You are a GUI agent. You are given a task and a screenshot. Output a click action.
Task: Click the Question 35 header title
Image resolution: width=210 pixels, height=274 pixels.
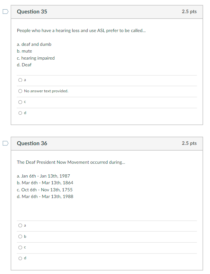(x=32, y=12)
